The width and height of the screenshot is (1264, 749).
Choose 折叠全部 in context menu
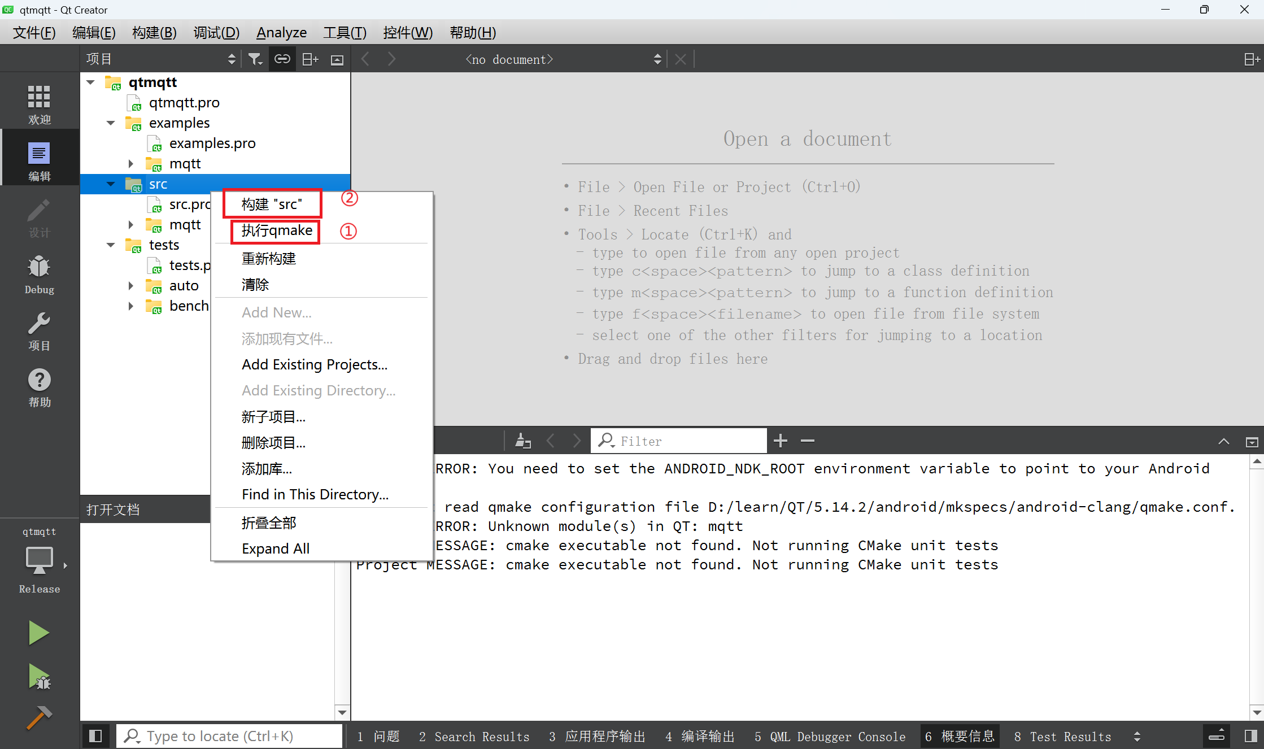click(322, 523)
